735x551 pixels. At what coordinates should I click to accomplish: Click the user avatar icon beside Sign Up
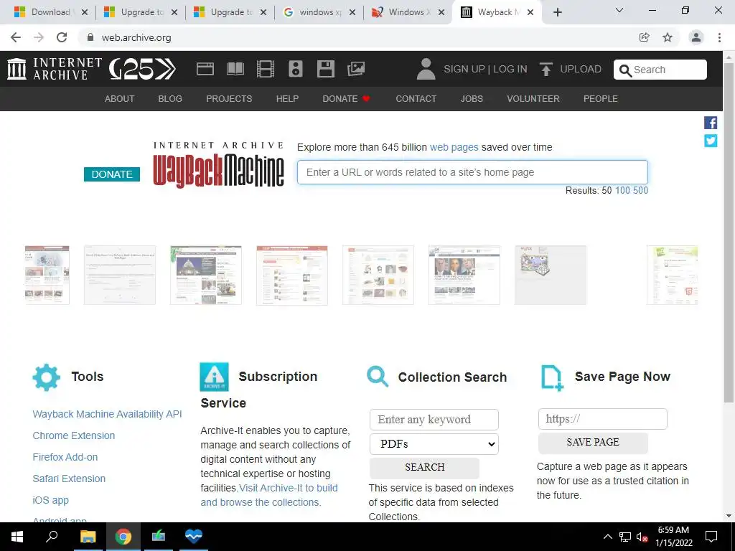(x=426, y=69)
